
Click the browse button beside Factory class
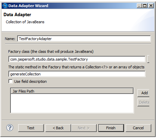148,59
